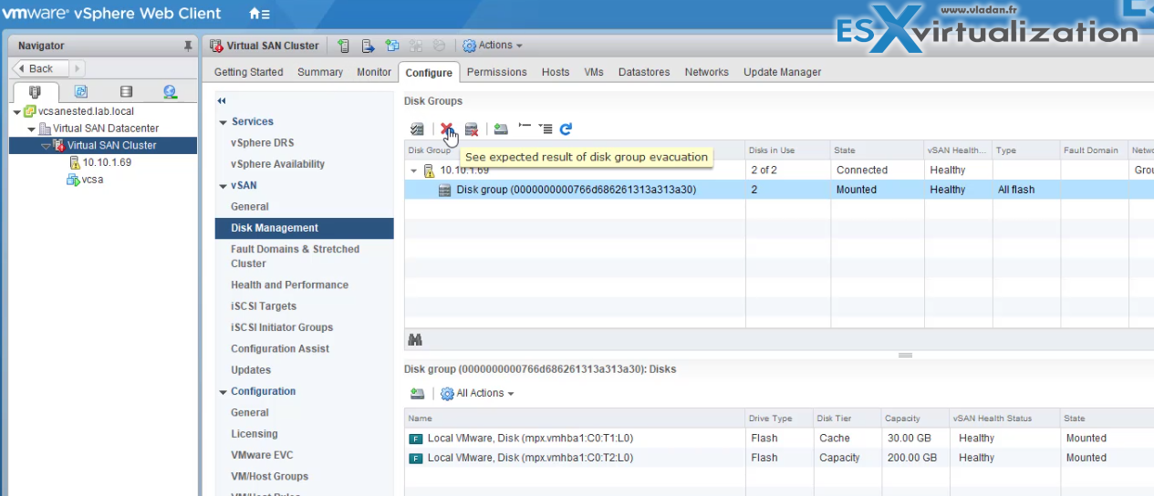
Task: Open the vSphere home menu icon
Action: [x=258, y=15]
